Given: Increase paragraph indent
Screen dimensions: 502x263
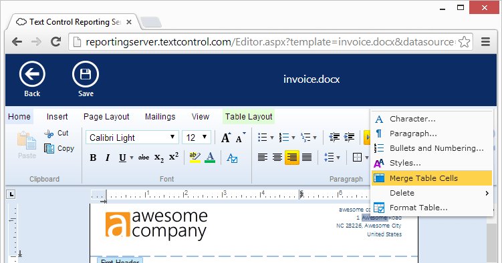Looking at the screenshot, I should point(349,138).
